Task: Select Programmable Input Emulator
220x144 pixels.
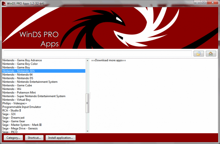Action: (x=44, y=107)
